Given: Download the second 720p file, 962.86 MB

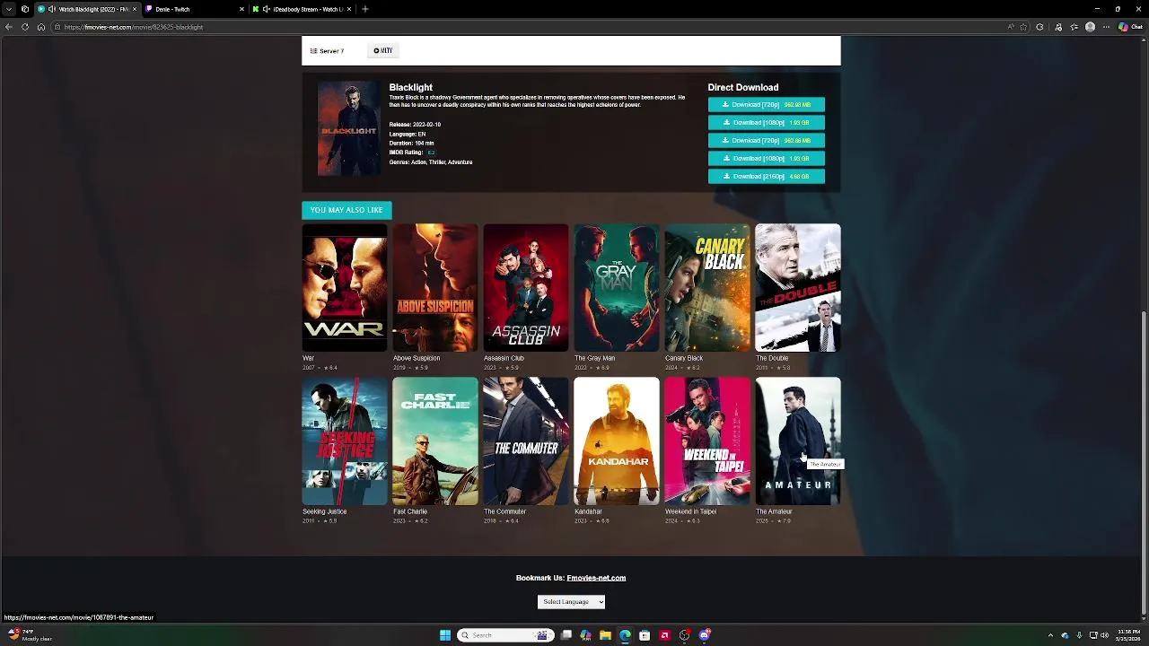Looking at the screenshot, I should (x=767, y=141).
